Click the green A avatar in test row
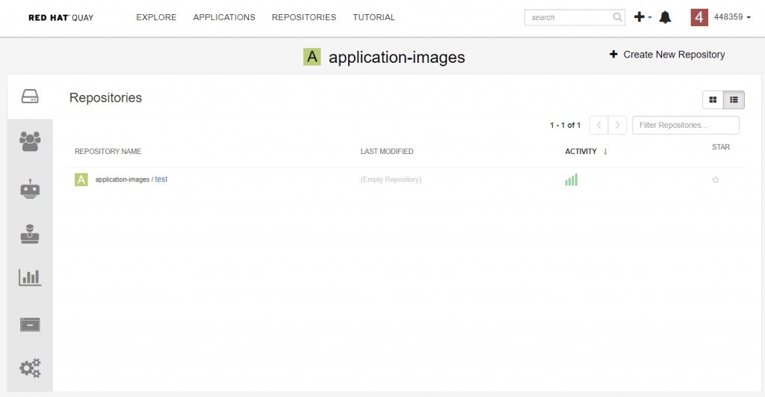This screenshot has width=765, height=397. click(x=81, y=179)
